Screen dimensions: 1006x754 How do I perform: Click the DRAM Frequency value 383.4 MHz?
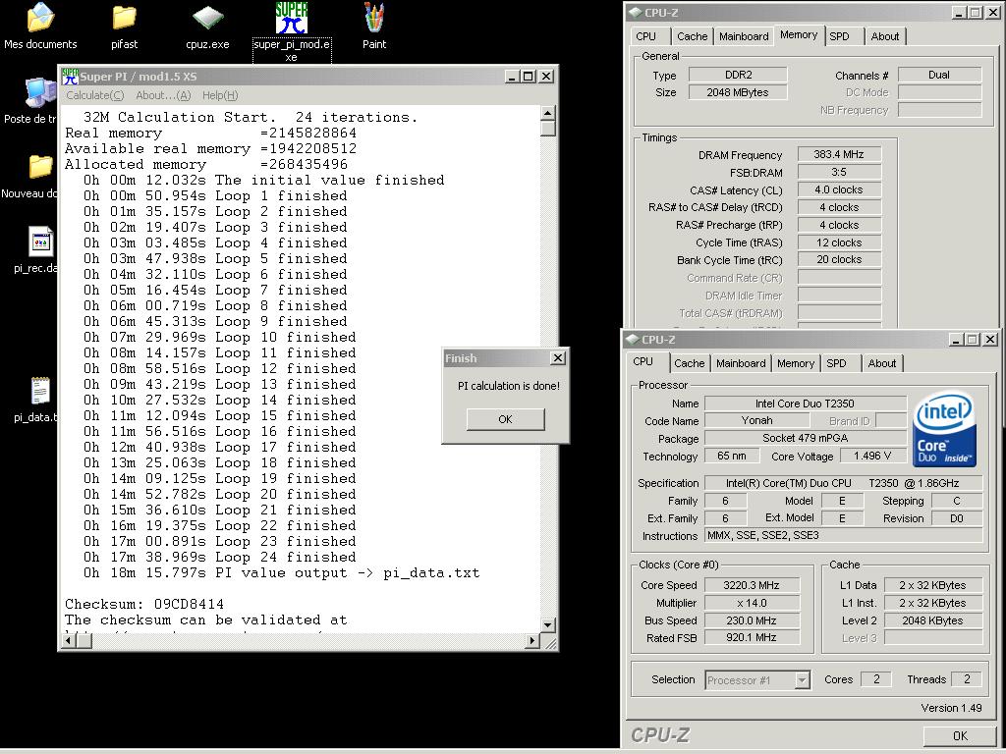tap(839, 154)
